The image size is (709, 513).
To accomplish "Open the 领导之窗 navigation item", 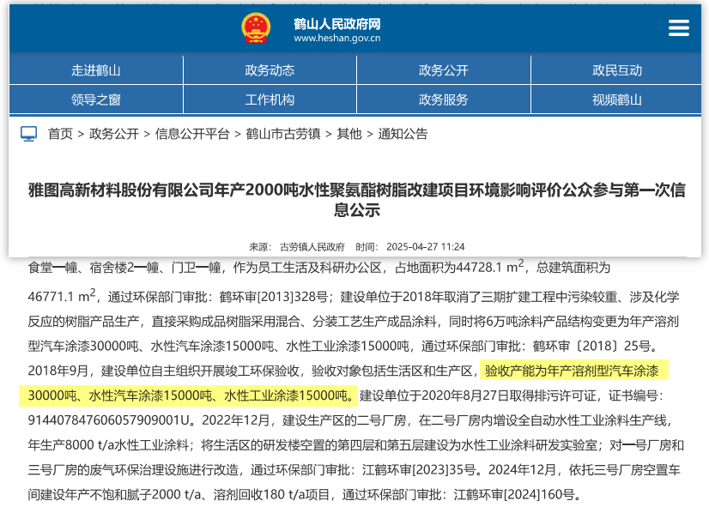I will [96, 100].
